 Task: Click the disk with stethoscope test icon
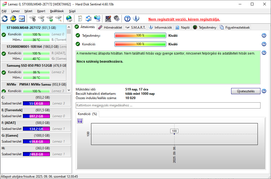point(33,19)
